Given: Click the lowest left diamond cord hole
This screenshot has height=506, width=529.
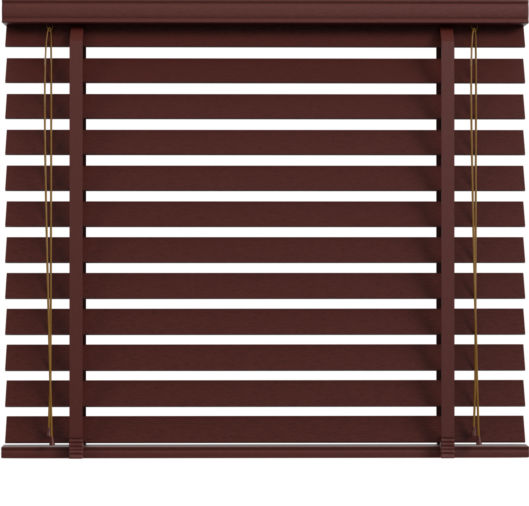Looking at the screenshot, I should [x=50, y=411].
